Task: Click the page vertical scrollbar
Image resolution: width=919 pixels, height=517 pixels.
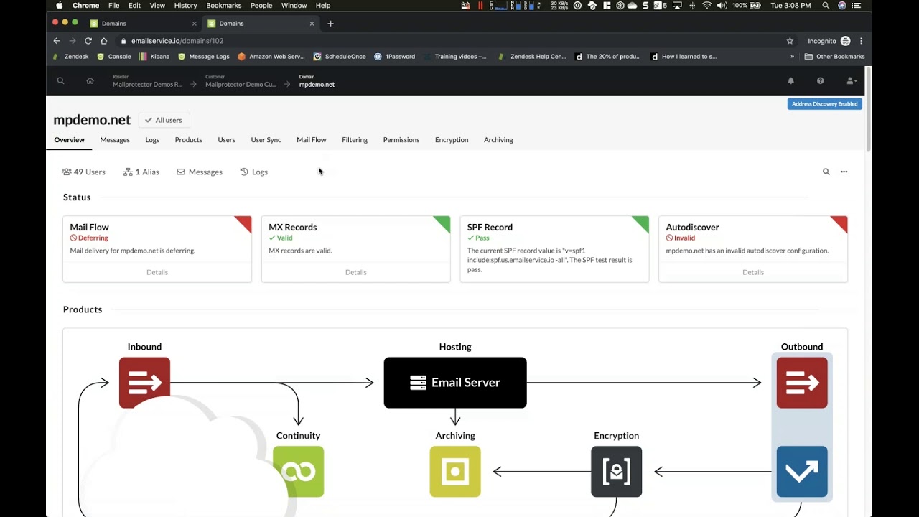Action: [x=869, y=108]
